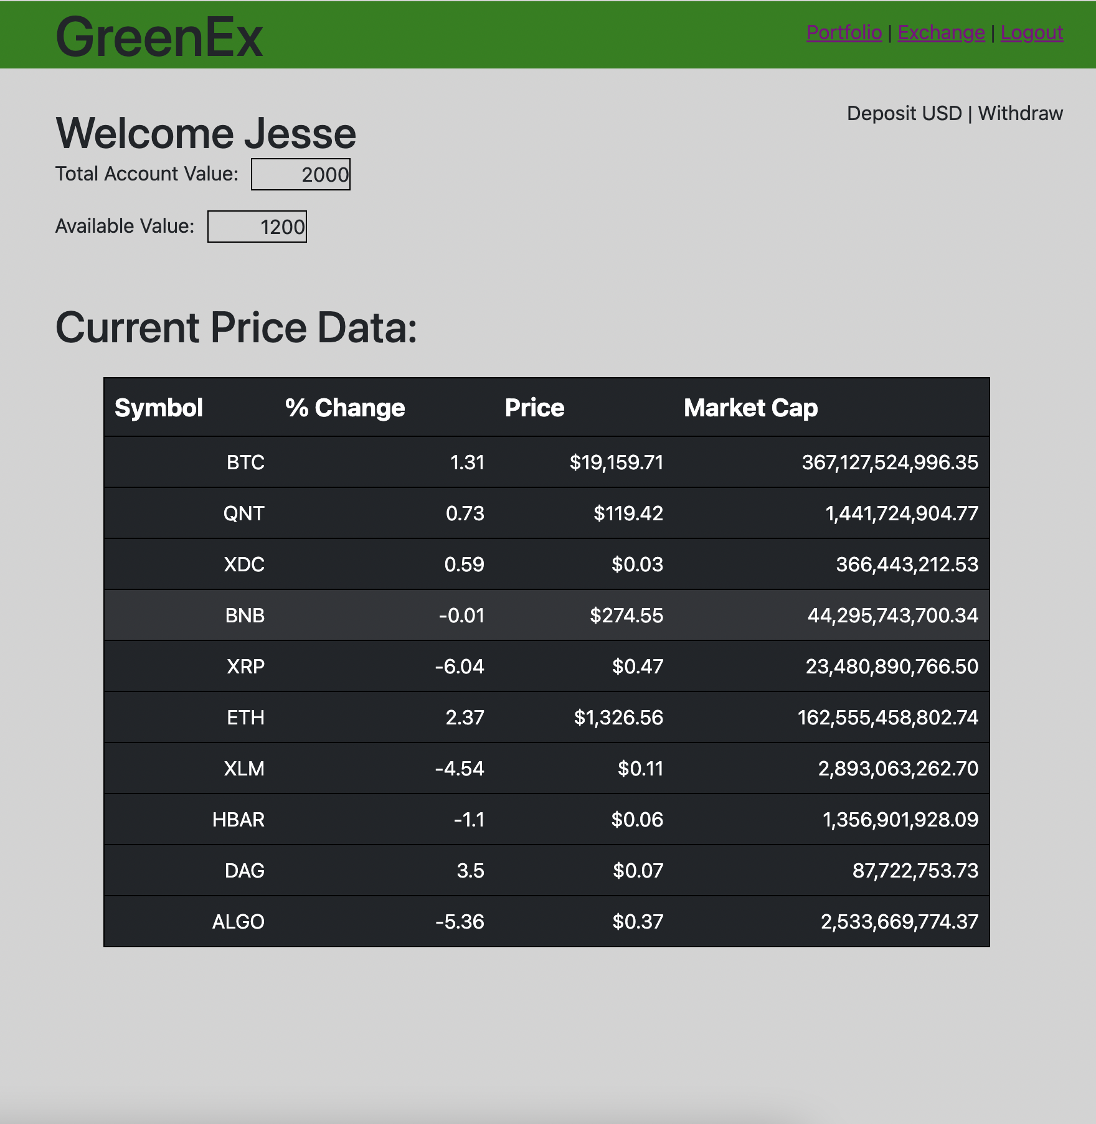The height and width of the screenshot is (1124, 1096).
Task: Select the Available Value field
Action: point(257,227)
